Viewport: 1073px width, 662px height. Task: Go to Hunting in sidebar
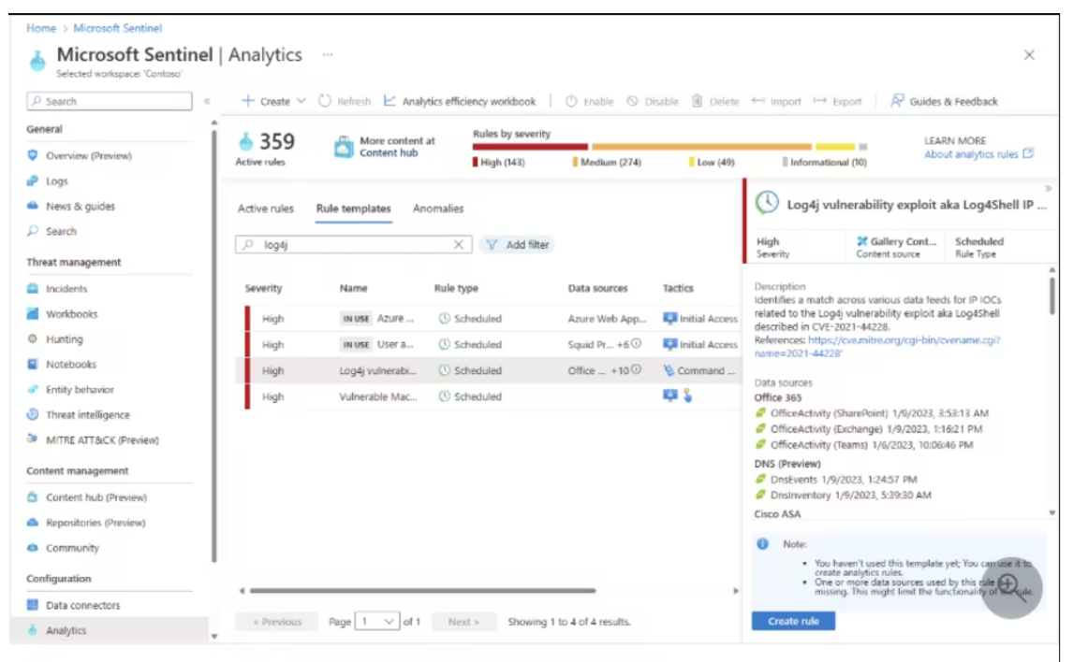(64, 339)
